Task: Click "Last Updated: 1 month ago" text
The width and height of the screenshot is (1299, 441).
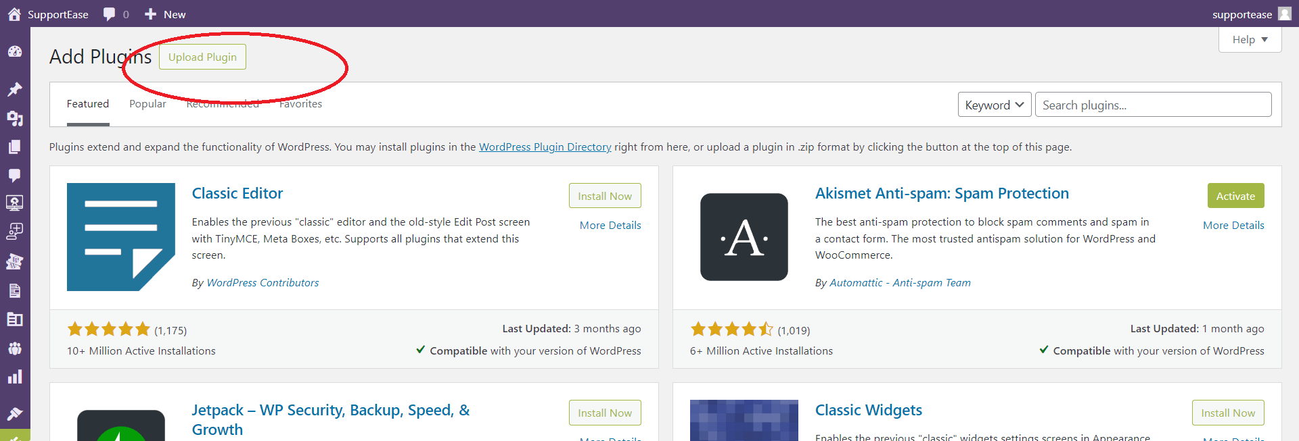Action: pos(1197,329)
